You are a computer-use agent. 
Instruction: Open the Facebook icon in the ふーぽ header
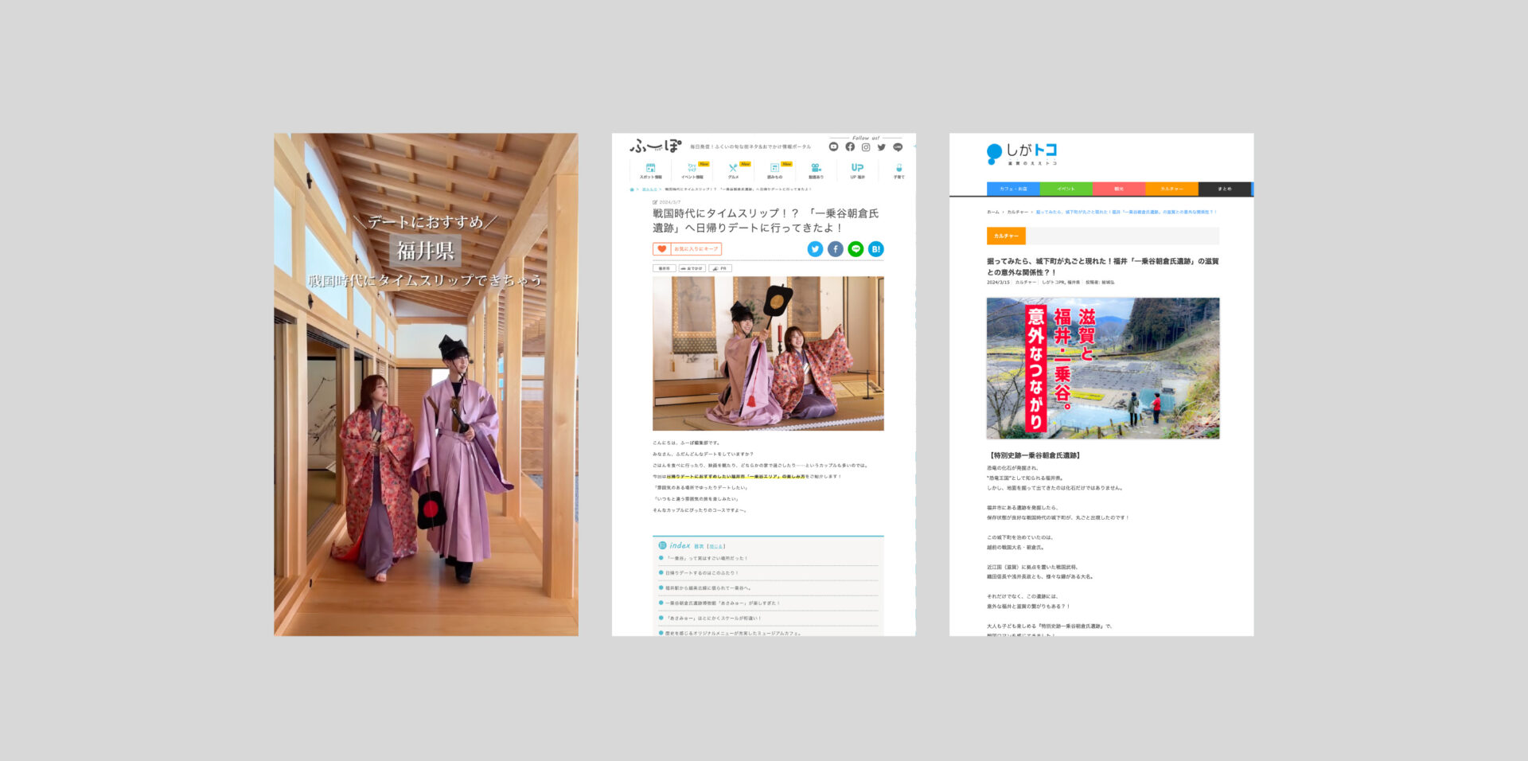coord(850,146)
